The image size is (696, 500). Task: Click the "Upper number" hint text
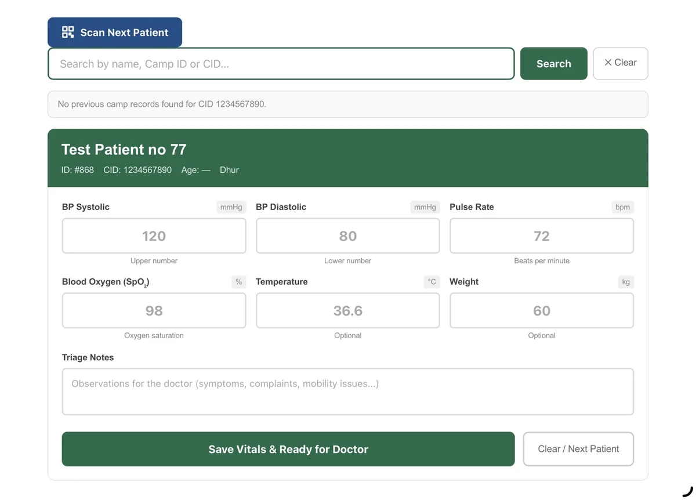click(x=154, y=261)
